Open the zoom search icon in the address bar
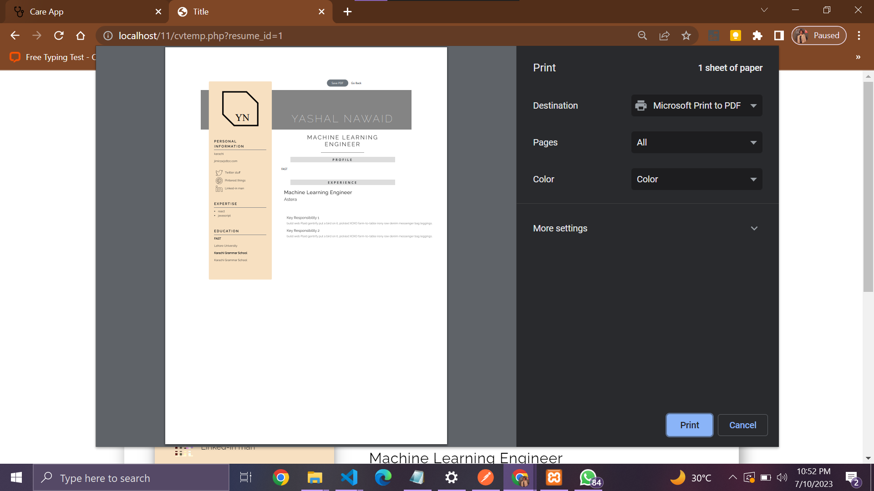This screenshot has width=874, height=491. point(642,35)
